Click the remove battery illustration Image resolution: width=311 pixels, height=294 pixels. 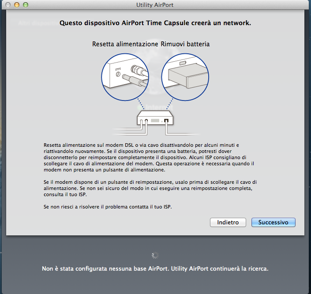tap(185, 77)
